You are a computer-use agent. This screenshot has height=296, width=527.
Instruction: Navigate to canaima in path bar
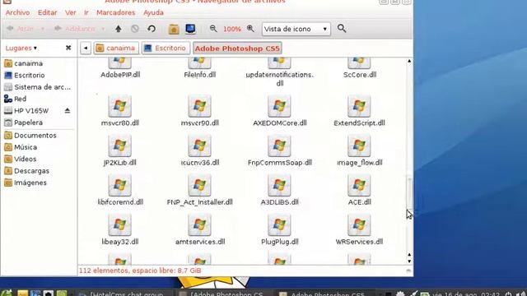[x=116, y=48]
